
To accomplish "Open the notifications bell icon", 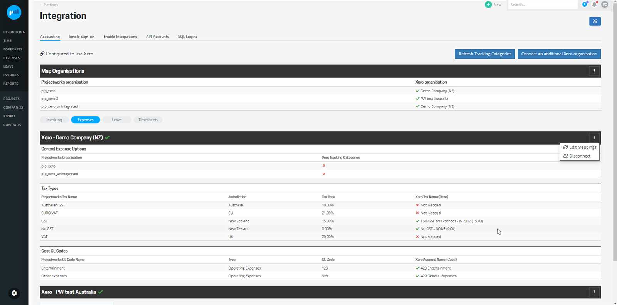I will [595, 4].
